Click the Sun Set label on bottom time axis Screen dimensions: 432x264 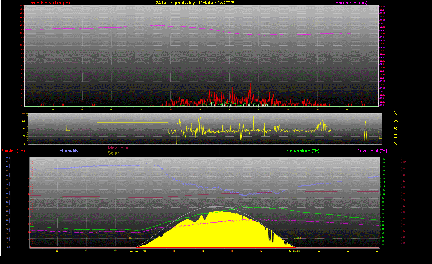[296, 251]
